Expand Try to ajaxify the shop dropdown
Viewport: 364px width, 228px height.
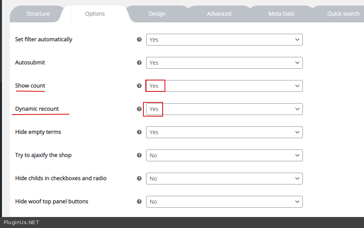pos(224,155)
